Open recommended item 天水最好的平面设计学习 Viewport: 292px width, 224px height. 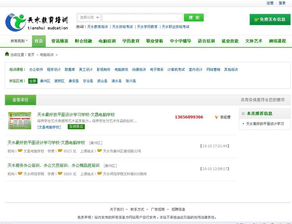click(265, 124)
